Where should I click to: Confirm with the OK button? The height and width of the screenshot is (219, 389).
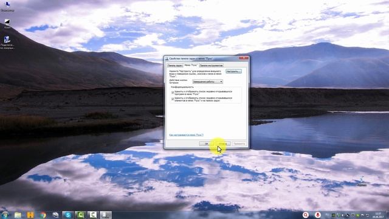(206, 144)
